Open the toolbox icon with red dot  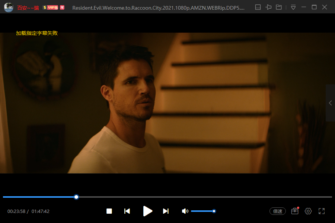(x=295, y=211)
